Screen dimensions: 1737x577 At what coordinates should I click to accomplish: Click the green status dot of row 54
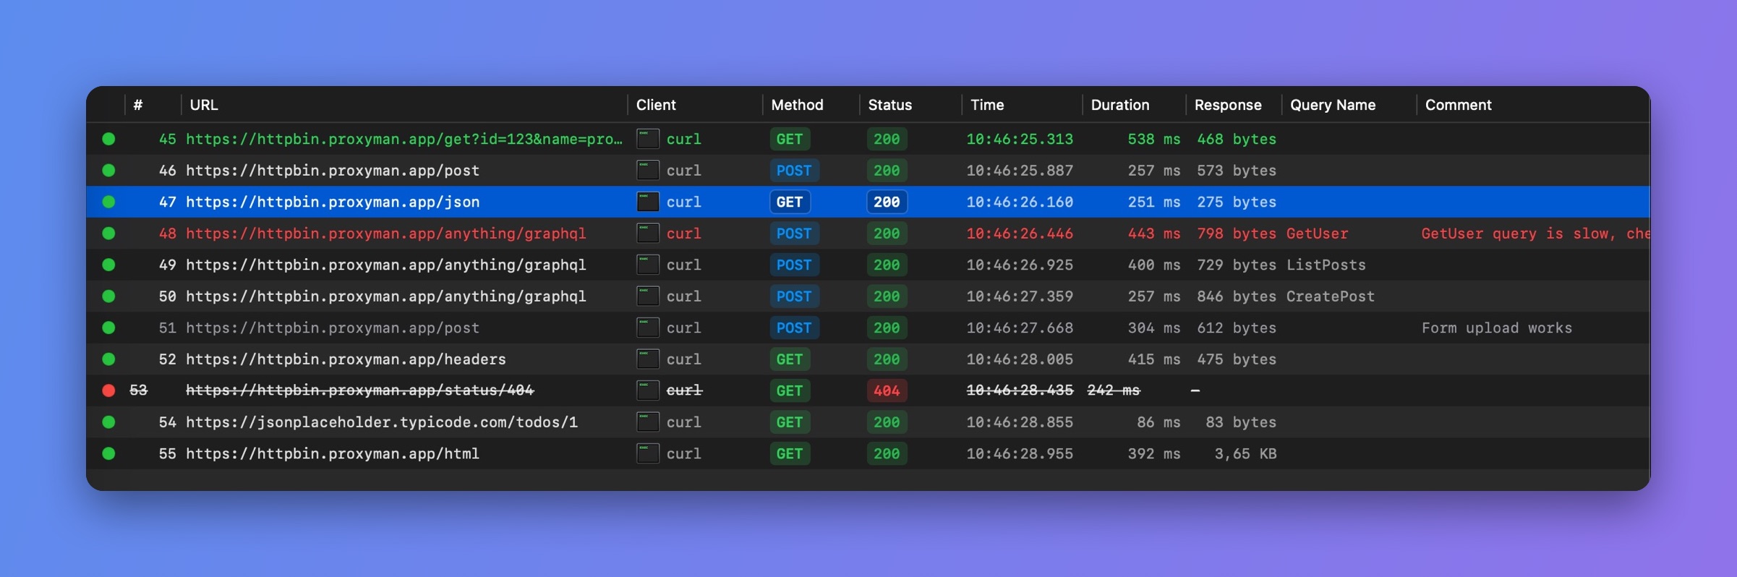click(x=108, y=422)
